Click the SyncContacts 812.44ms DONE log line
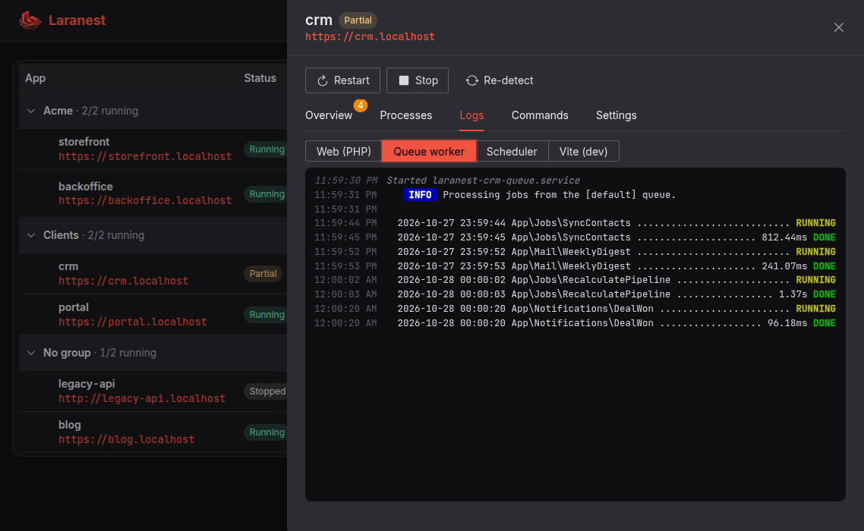Image resolution: width=864 pixels, height=531 pixels. click(575, 237)
